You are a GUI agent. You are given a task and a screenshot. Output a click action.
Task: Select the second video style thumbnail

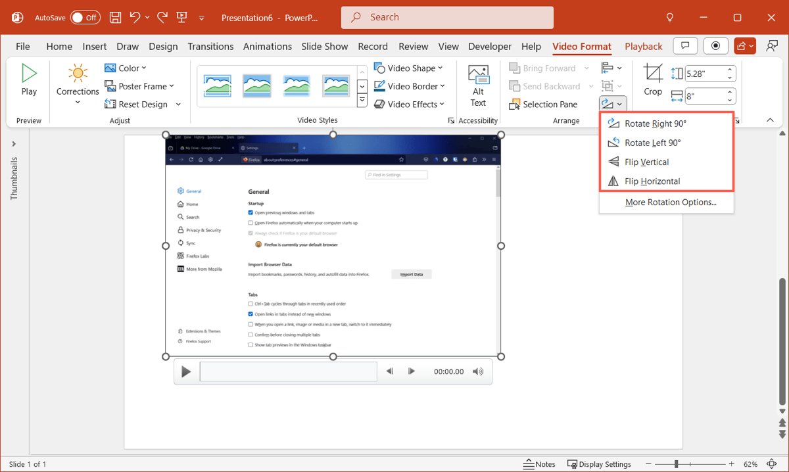point(257,86)
